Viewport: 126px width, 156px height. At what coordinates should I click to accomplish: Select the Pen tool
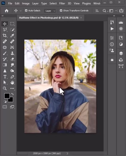click(x=12, y=77)
